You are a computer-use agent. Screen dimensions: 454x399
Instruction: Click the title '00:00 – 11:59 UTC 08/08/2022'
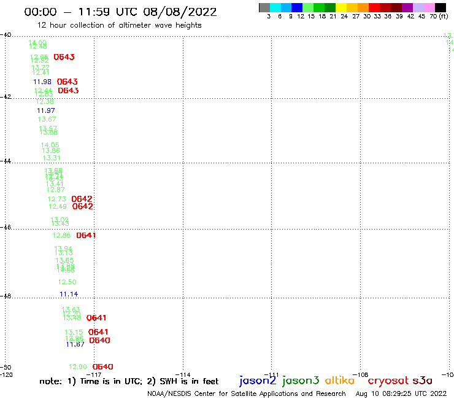click(120, 12)
